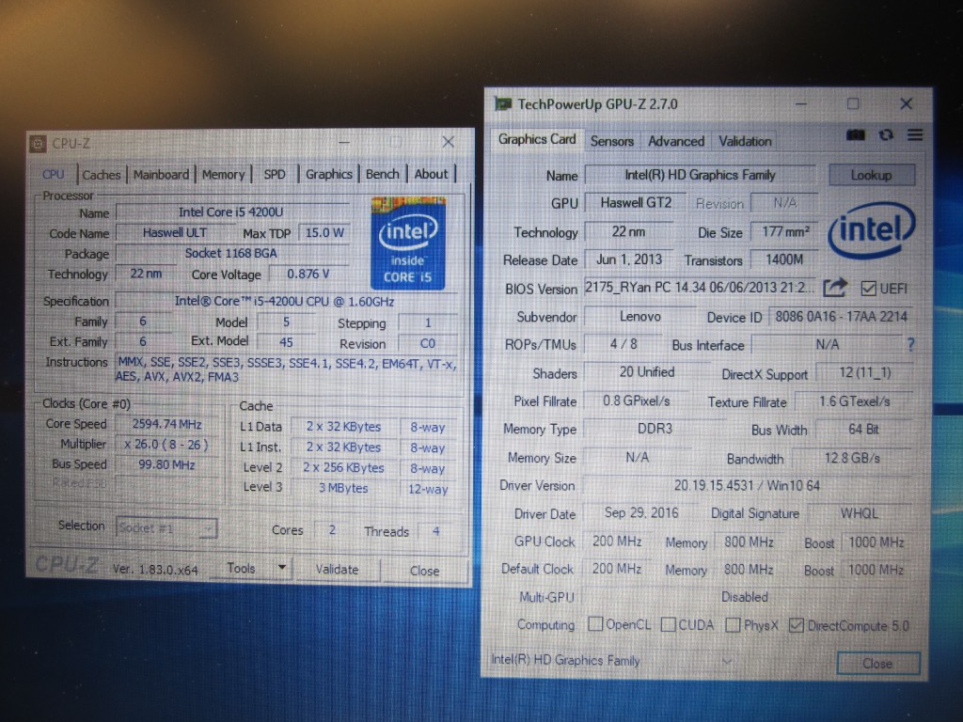
Task: Click the Digital Signature value WHQL
Action: click(860, 513)
